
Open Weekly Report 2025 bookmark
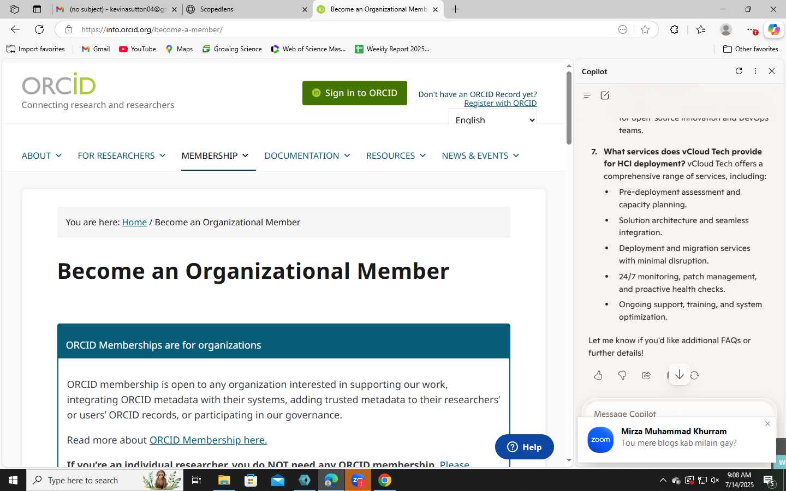[392, 49]
